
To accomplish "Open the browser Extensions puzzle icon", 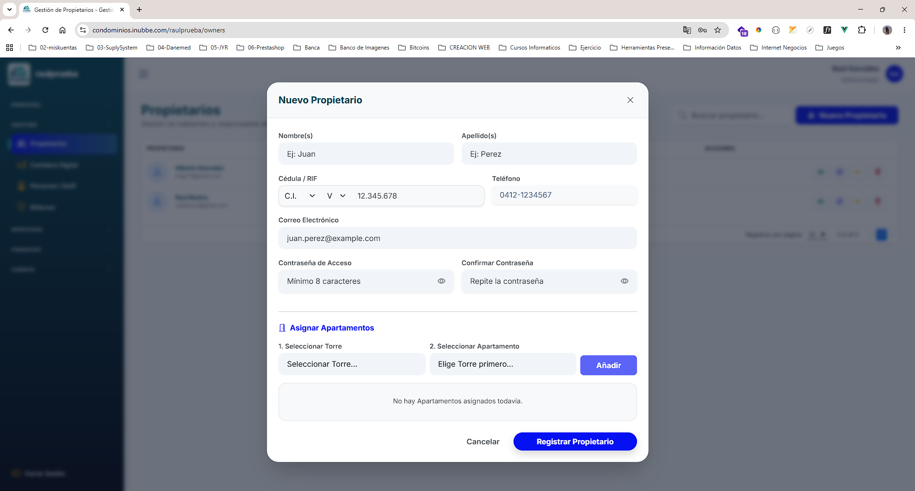I will (x=862, y=30).
